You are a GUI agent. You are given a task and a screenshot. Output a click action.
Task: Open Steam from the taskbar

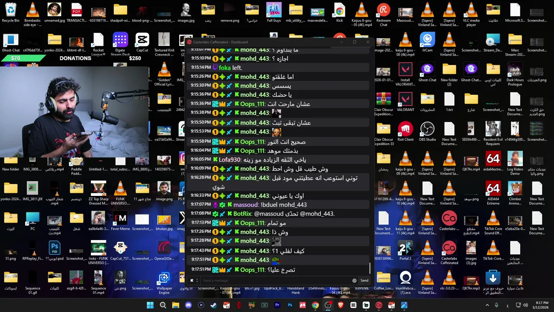click(x=213, y=305)
